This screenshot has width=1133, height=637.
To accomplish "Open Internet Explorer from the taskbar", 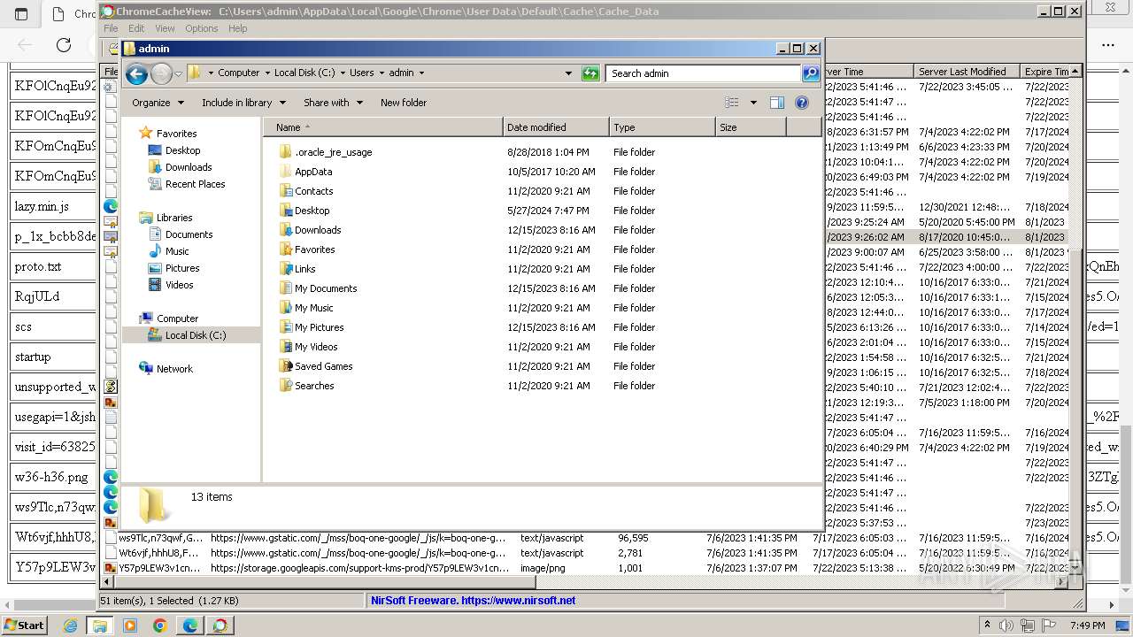I will 70,625.
